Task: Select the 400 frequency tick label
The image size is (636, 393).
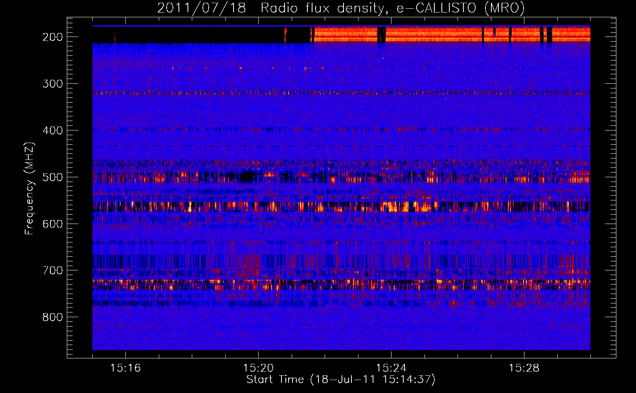Action: [53, 130]
